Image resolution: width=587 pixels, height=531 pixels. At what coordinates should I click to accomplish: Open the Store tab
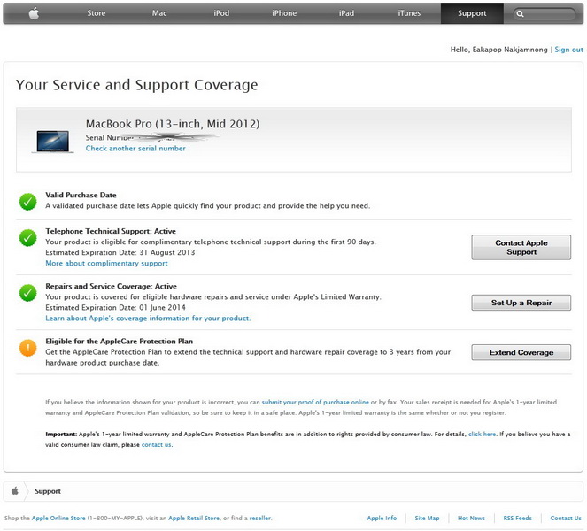[97, 13]
